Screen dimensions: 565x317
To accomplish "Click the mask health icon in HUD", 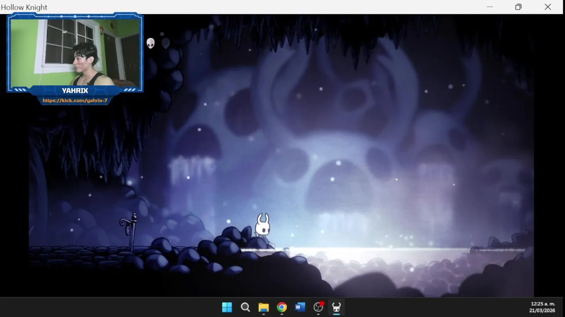I will tap(151, 43).
